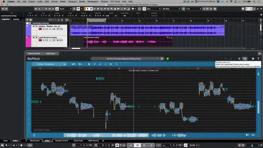The image size is (263, 148).
Task: Open the Touch automation mode dropdown
Action: pos(65,9)
